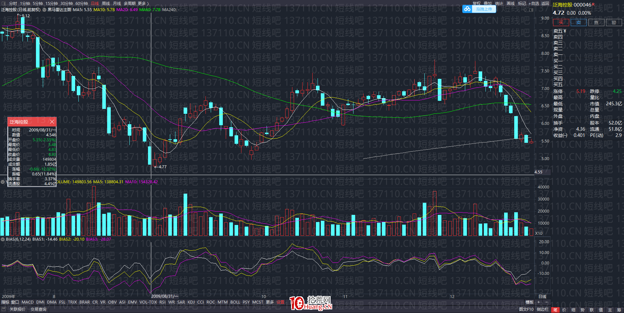
Task: Click the panel icon at top-left corner
Action: (4, 3)
